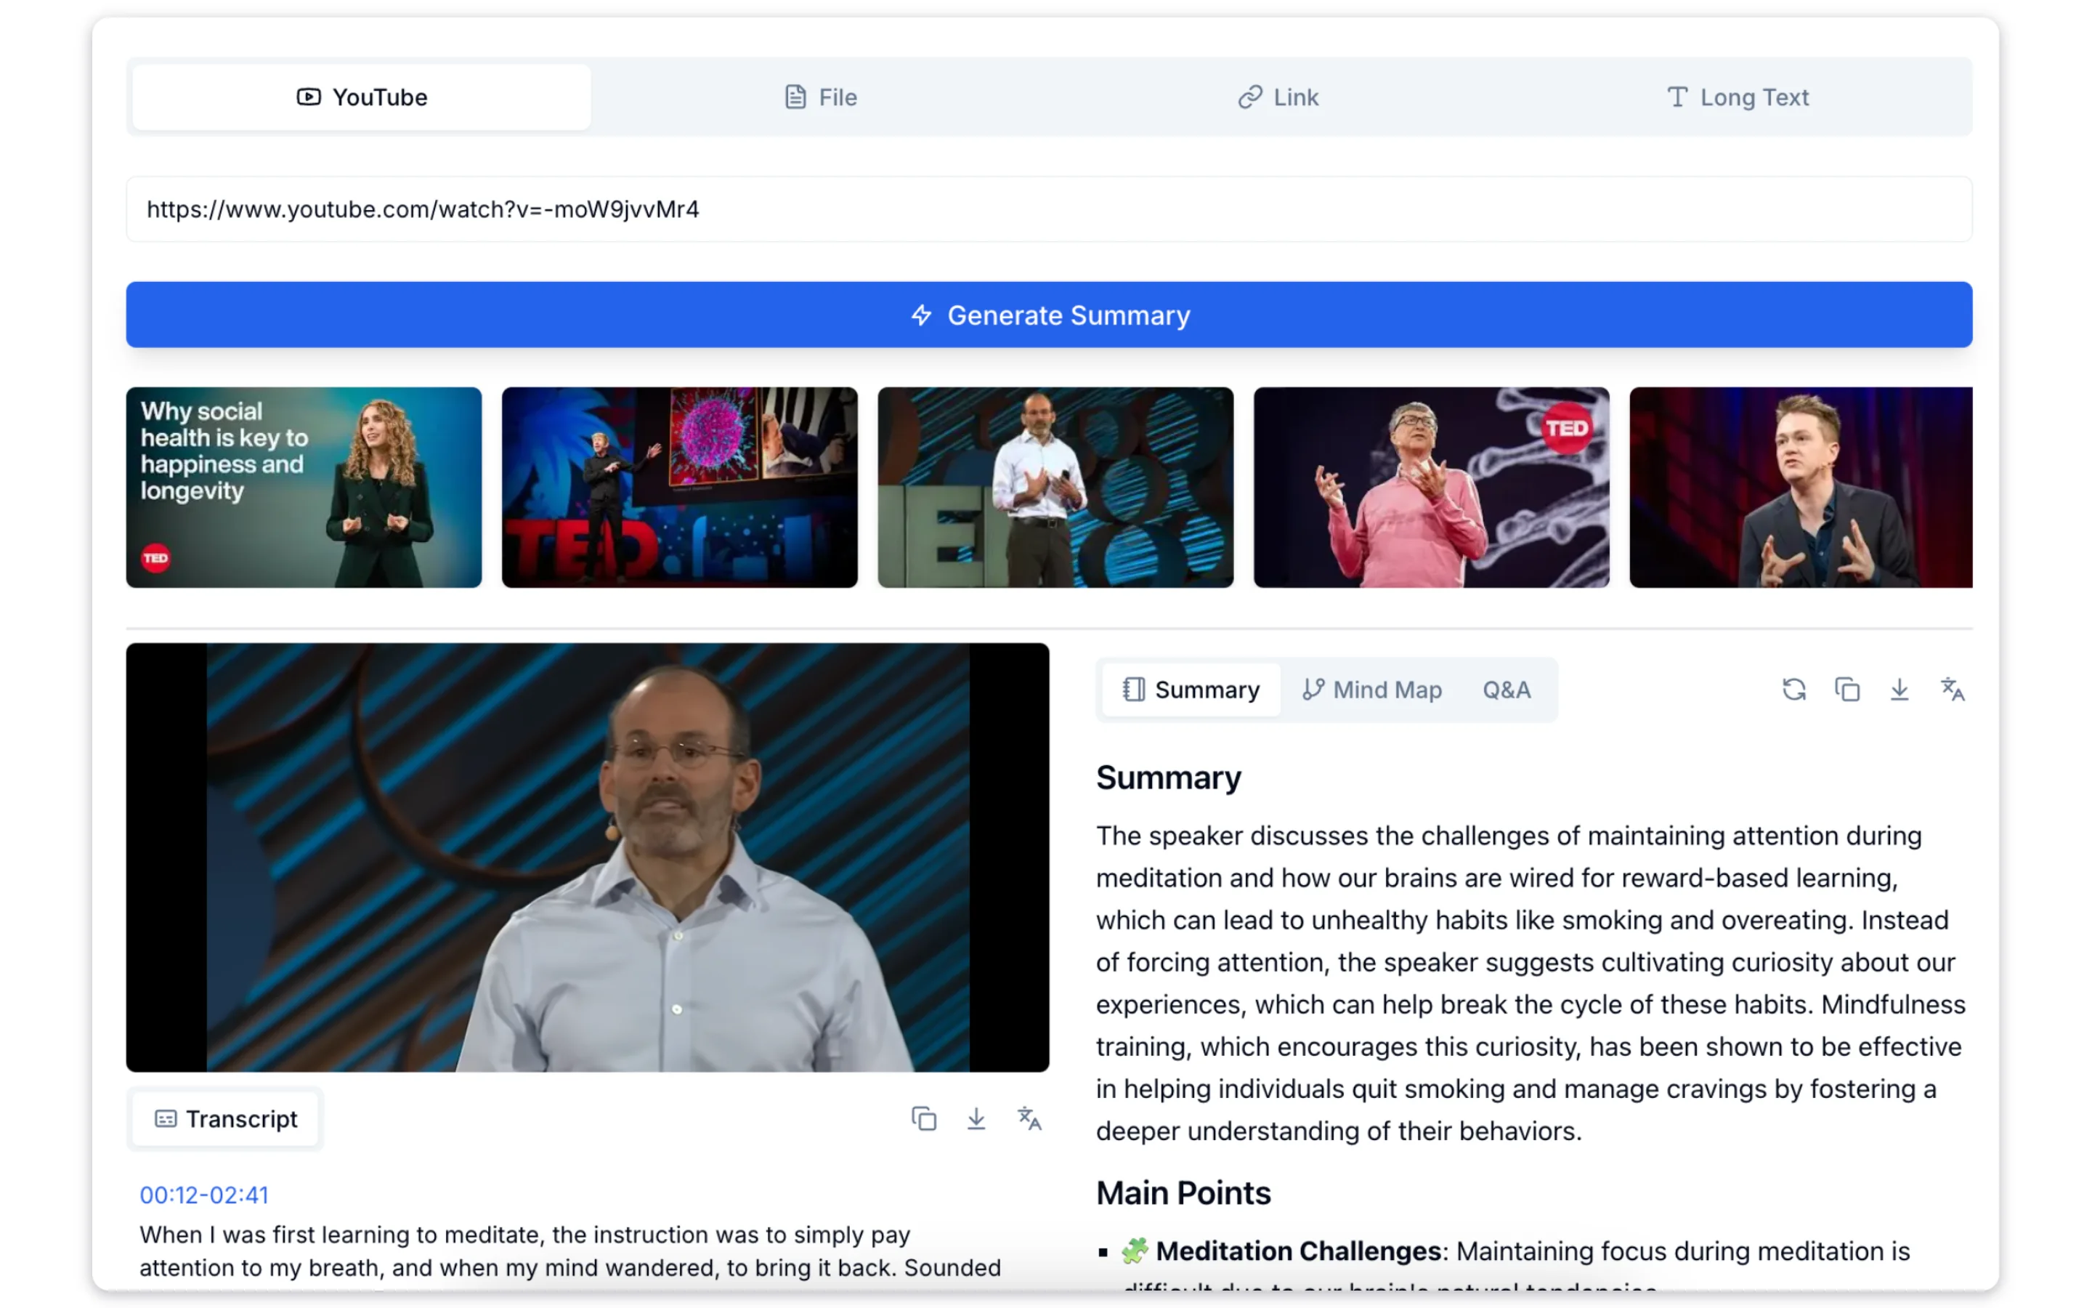Click the Transcript tab label

(x=226, y=1118)
